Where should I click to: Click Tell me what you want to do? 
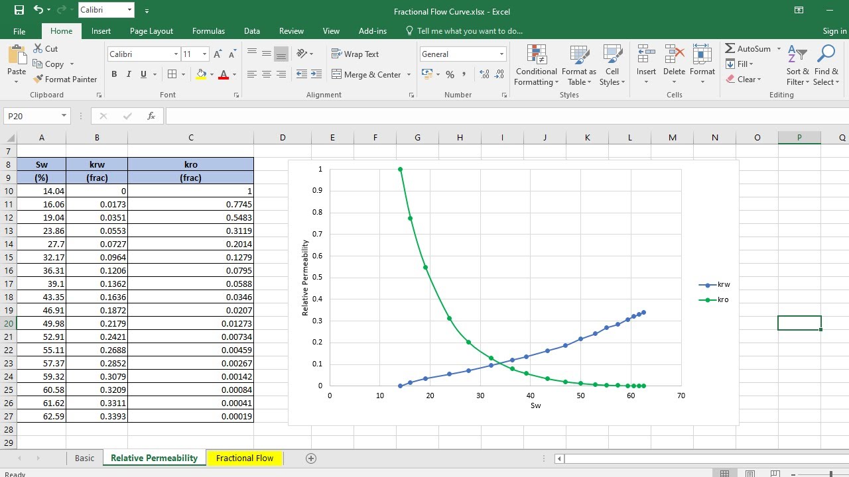[470, 31]
